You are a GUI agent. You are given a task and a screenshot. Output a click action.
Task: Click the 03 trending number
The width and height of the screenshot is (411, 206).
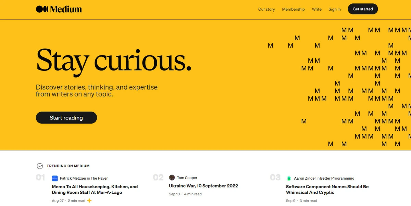[275, 177]
